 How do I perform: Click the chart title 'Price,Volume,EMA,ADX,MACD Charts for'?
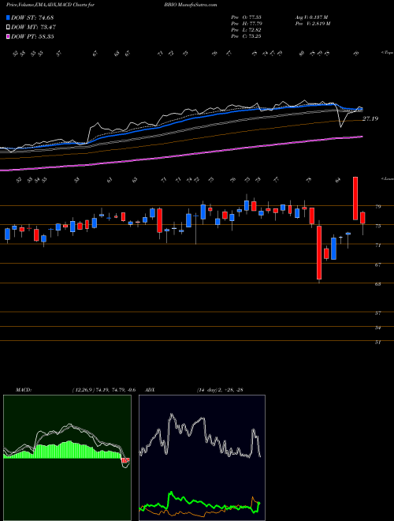point(50,5)
